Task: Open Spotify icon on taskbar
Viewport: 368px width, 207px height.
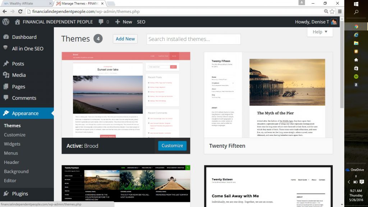Action: pos(356,77)
